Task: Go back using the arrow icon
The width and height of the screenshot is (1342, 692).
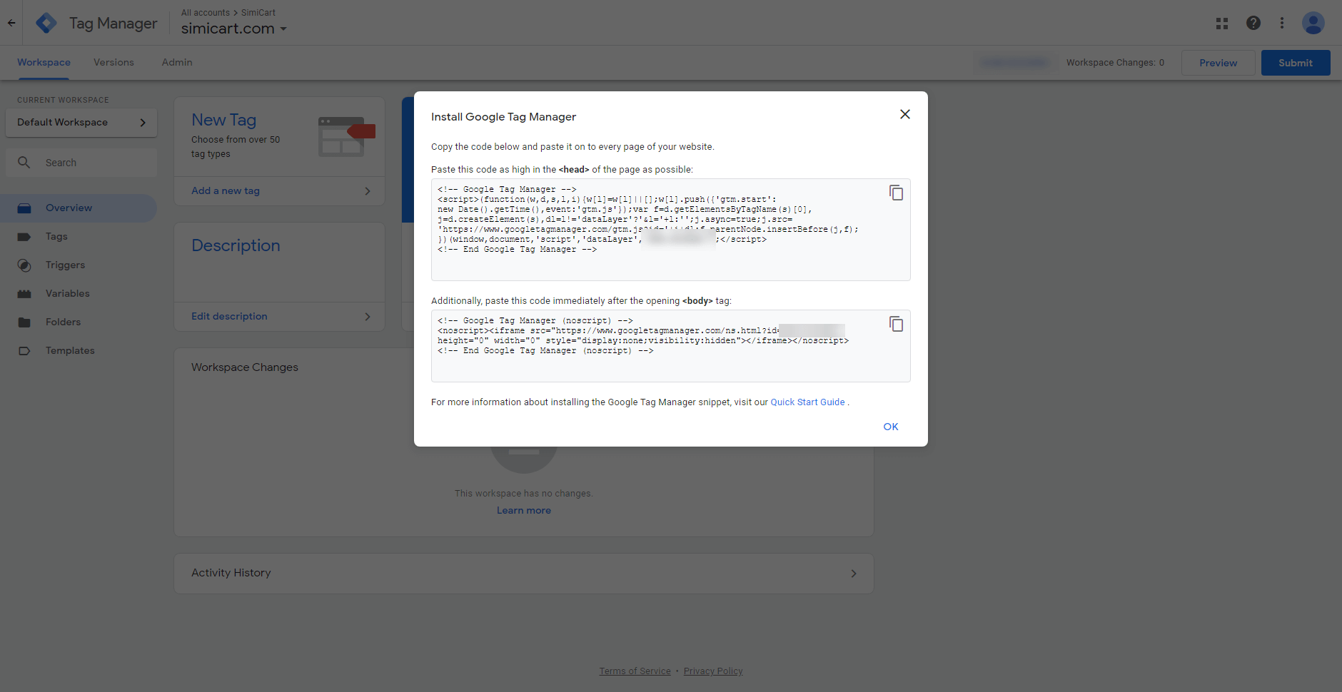Action: tap(11, 23)
